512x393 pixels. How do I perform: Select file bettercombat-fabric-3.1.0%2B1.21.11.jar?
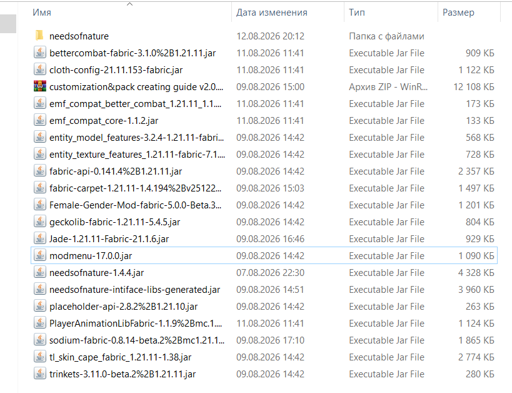[133, 53]
